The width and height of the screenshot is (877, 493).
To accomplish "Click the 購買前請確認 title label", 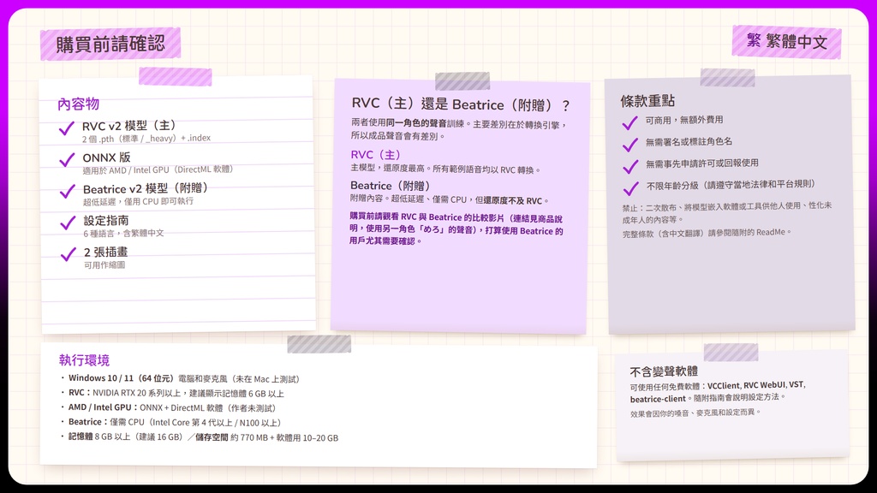I will 110,43.
